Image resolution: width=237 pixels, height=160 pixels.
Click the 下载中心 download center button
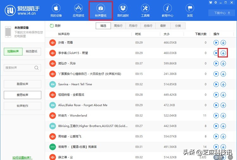[222, 13]
